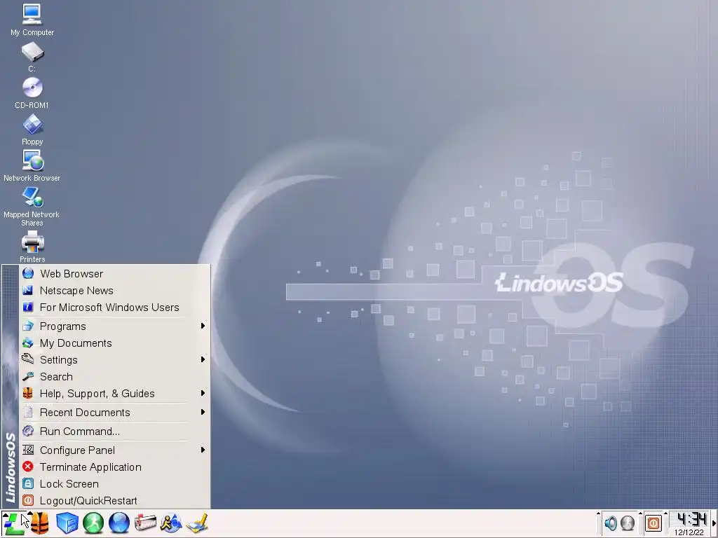The width and height of the screenshot is (718, 538).
Task: Open the Settings menu entry
Action: point(115,360)
